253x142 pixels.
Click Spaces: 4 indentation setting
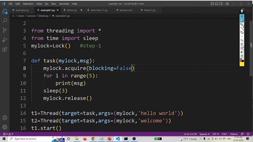click(204, 134)
